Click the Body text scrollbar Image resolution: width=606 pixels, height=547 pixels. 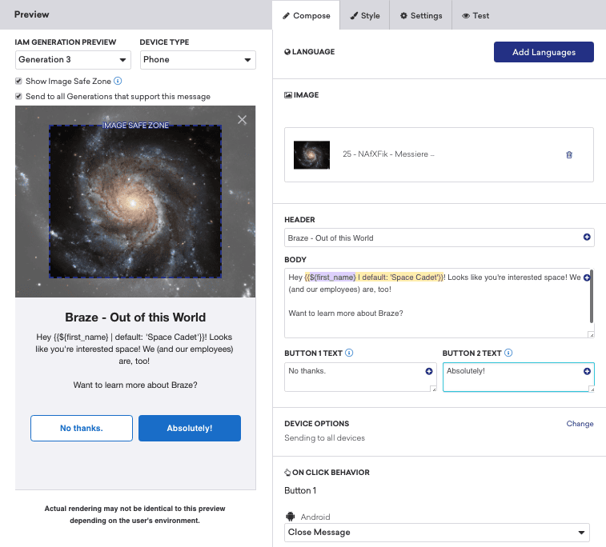pos(592,297)
